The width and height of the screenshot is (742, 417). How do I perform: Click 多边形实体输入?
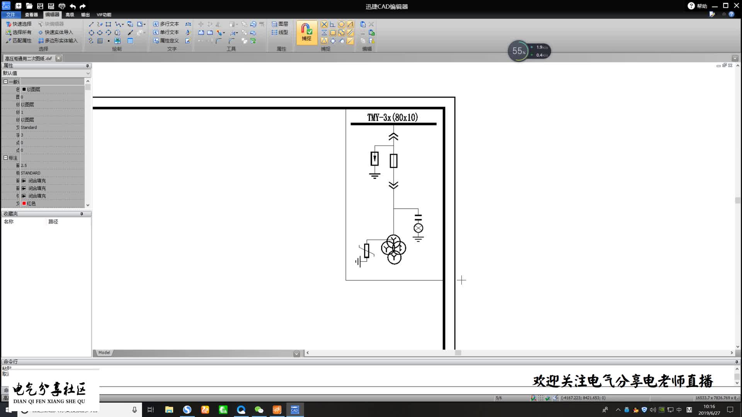tap(58, 41)
